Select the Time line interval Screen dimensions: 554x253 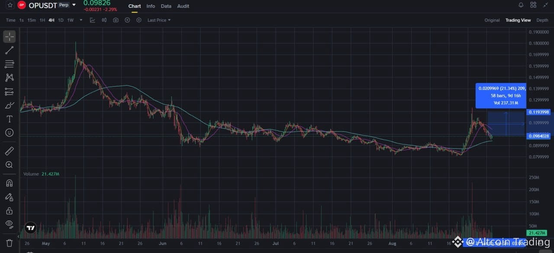[x=11, y=20]
